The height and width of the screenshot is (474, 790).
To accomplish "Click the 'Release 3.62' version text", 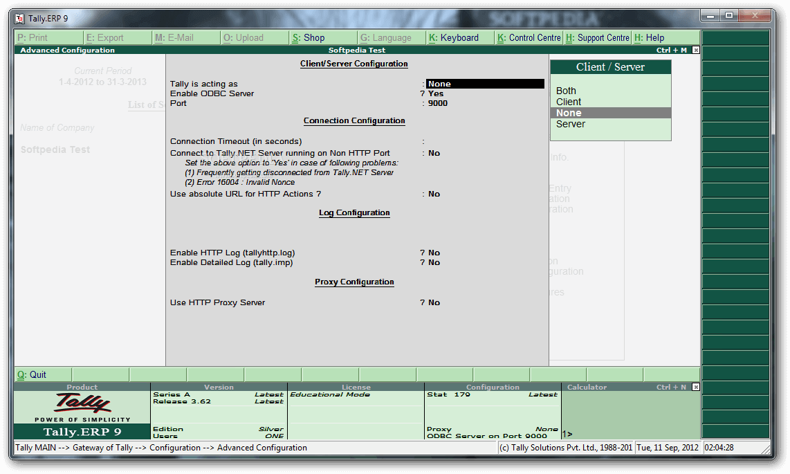I will 182,401.
